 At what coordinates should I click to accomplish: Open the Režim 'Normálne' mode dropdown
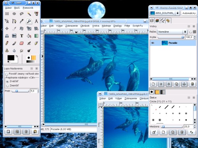172,32
